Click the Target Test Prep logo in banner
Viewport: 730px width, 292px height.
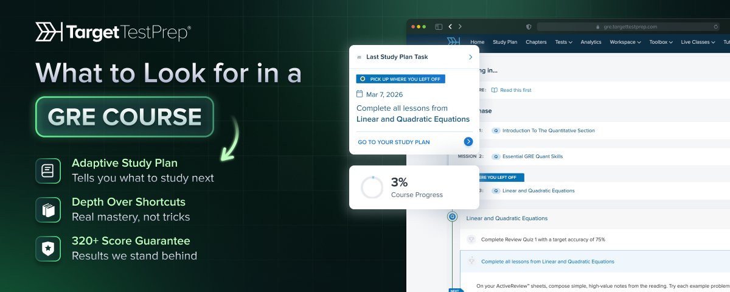point(113,32)
